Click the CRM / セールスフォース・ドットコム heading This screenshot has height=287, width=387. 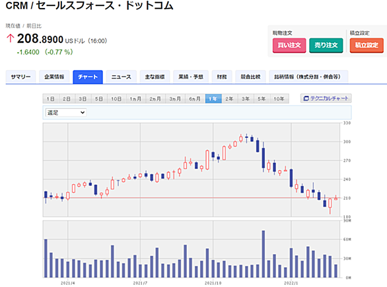[89, 5]
